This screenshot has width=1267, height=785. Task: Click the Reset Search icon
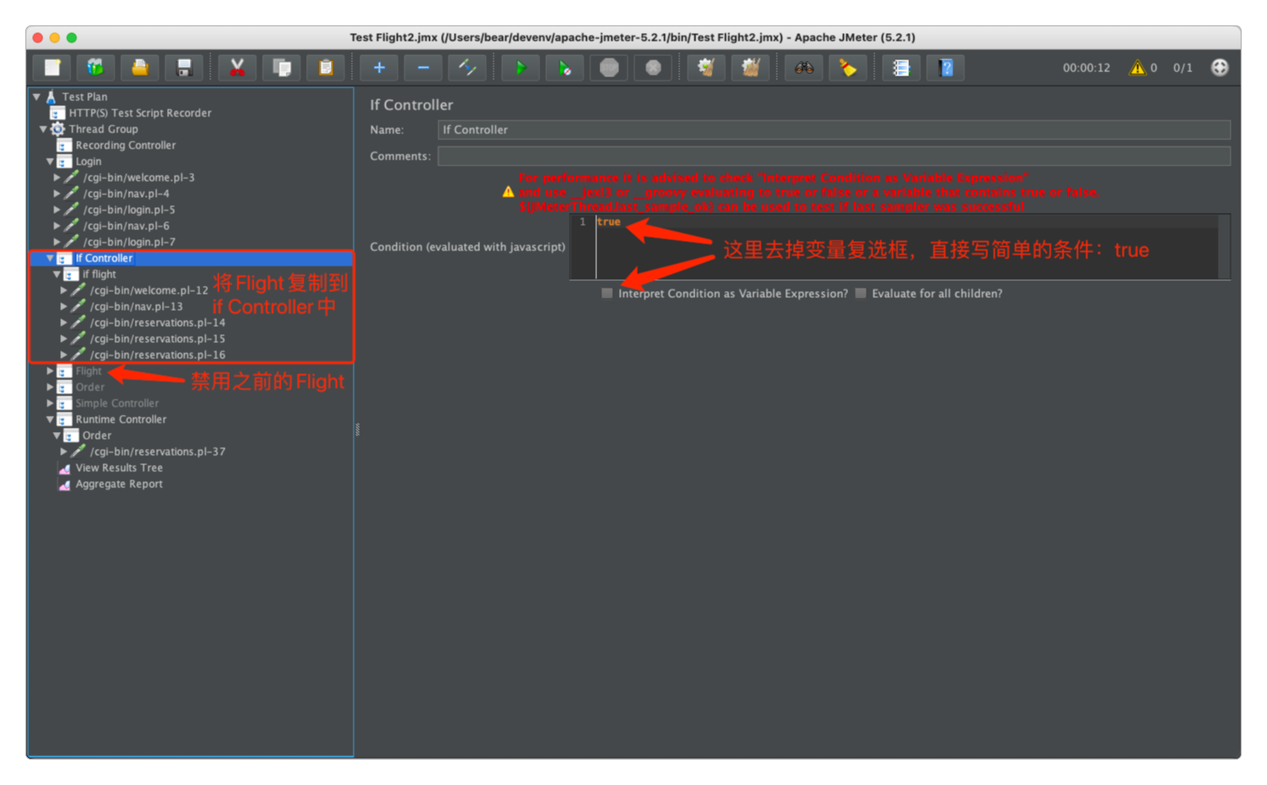pyautogui.click(x=848, y=68)
